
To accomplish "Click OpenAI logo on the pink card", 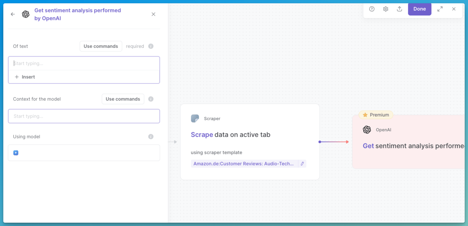I will 367,130.
